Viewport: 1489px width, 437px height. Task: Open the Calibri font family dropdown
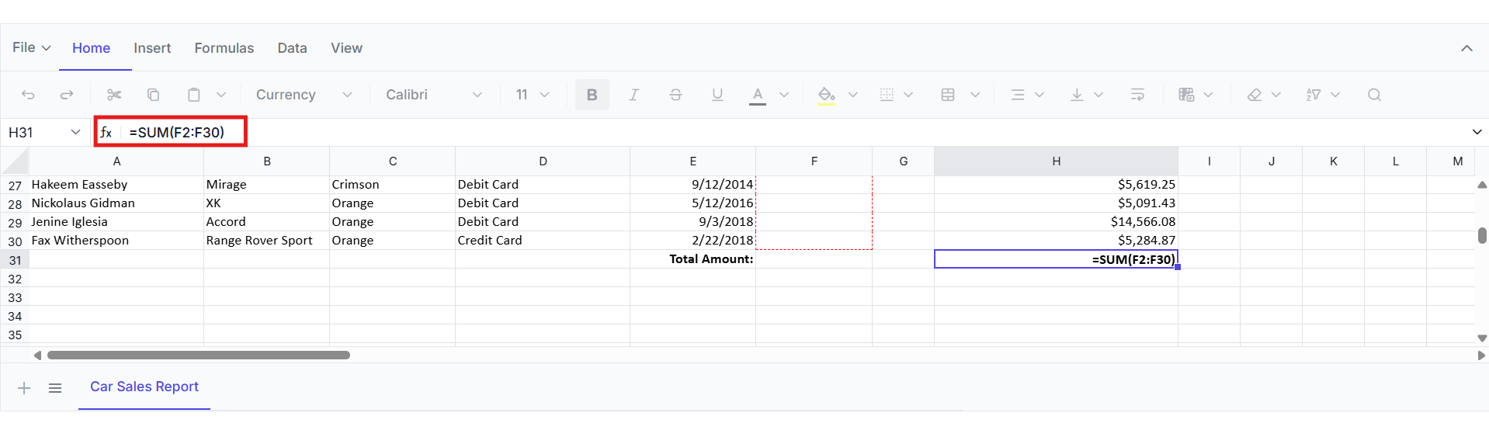point(433,95)
